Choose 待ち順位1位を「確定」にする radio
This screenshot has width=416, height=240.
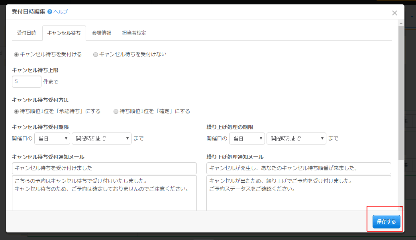(116, 111)
